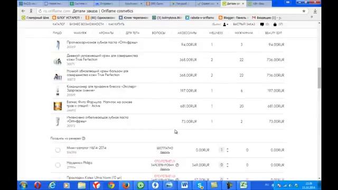
Task: Open the 'КАТАЛОГ' menu item
Action: pyautogui.click(x=59, y=24)
